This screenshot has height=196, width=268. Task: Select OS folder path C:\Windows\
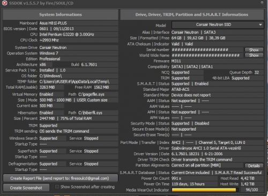[50, 76]
